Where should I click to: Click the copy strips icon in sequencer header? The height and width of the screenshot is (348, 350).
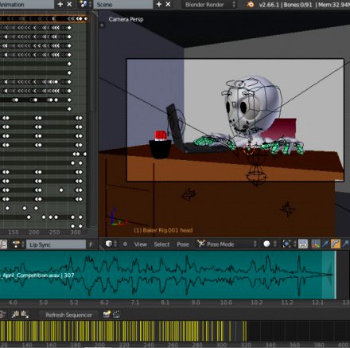[15, 315]
